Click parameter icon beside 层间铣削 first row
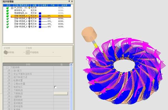168x110 pixels. click(x=9, y=100)
